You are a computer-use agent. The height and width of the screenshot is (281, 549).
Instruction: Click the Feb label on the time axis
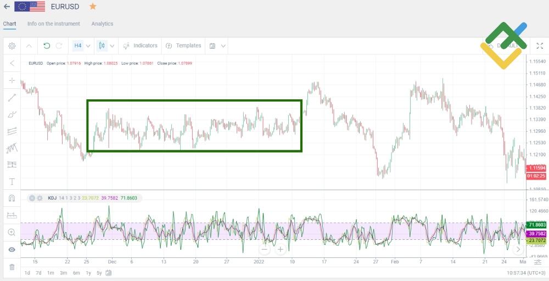click(395, 262)
